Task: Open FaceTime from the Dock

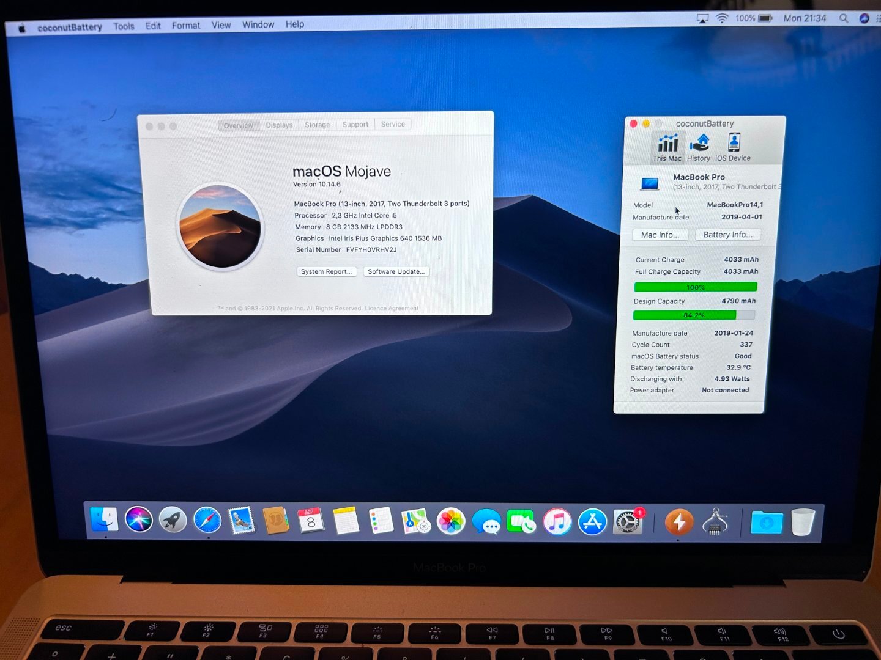Action: pyautogui.click(x=521, y=522)
